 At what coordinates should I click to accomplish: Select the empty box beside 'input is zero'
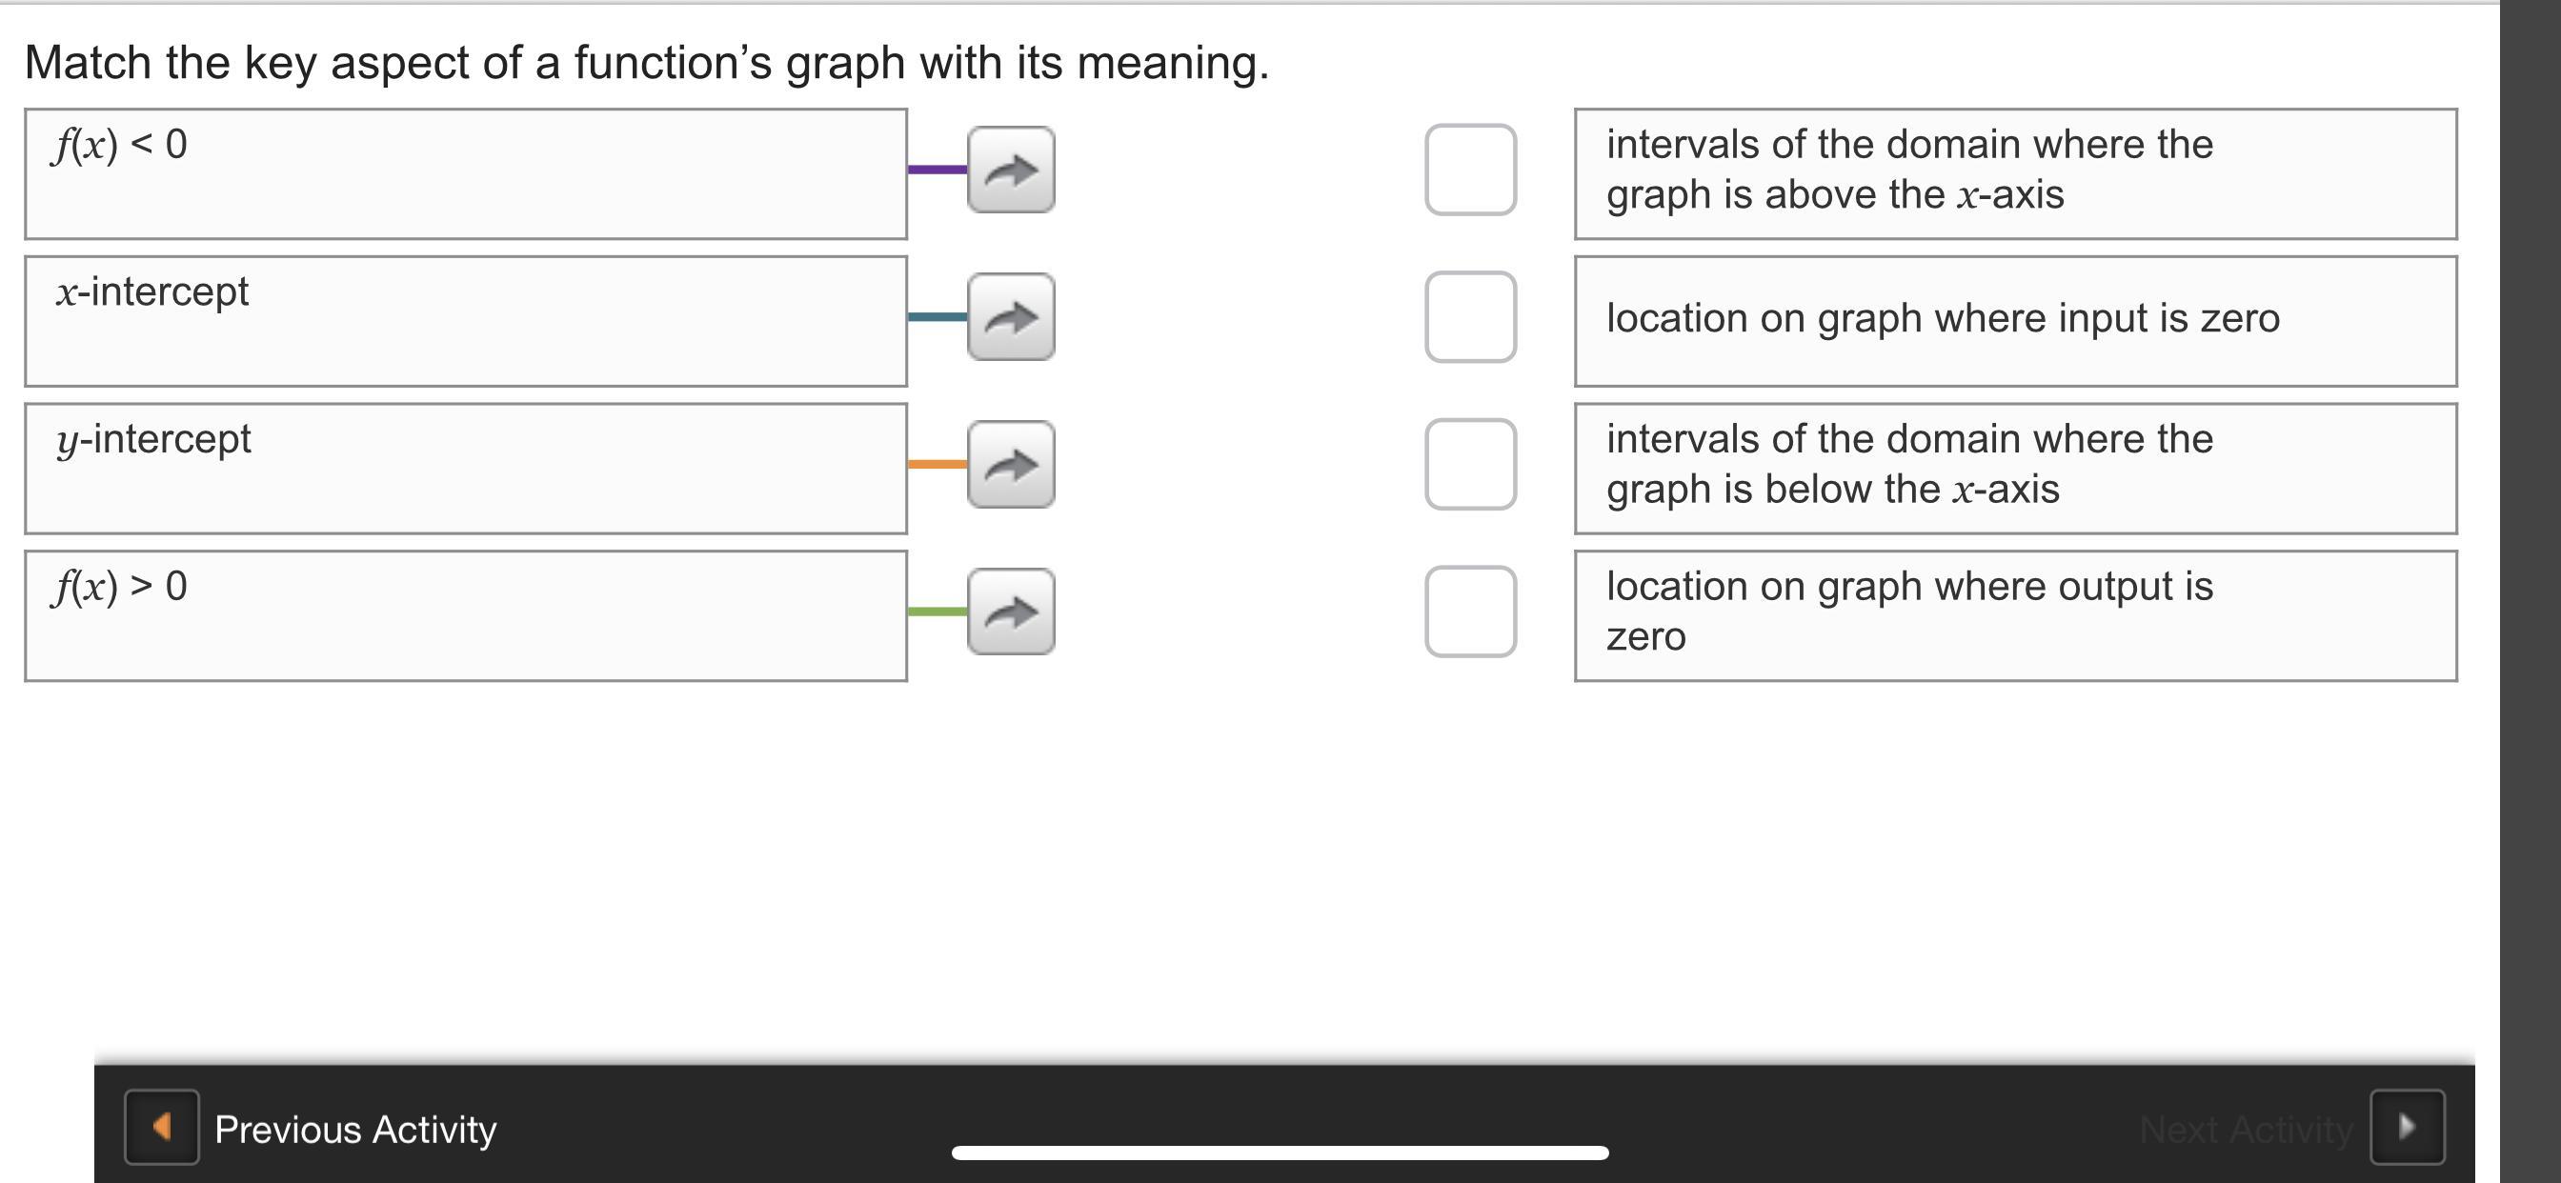click(x=1470, y=317)
